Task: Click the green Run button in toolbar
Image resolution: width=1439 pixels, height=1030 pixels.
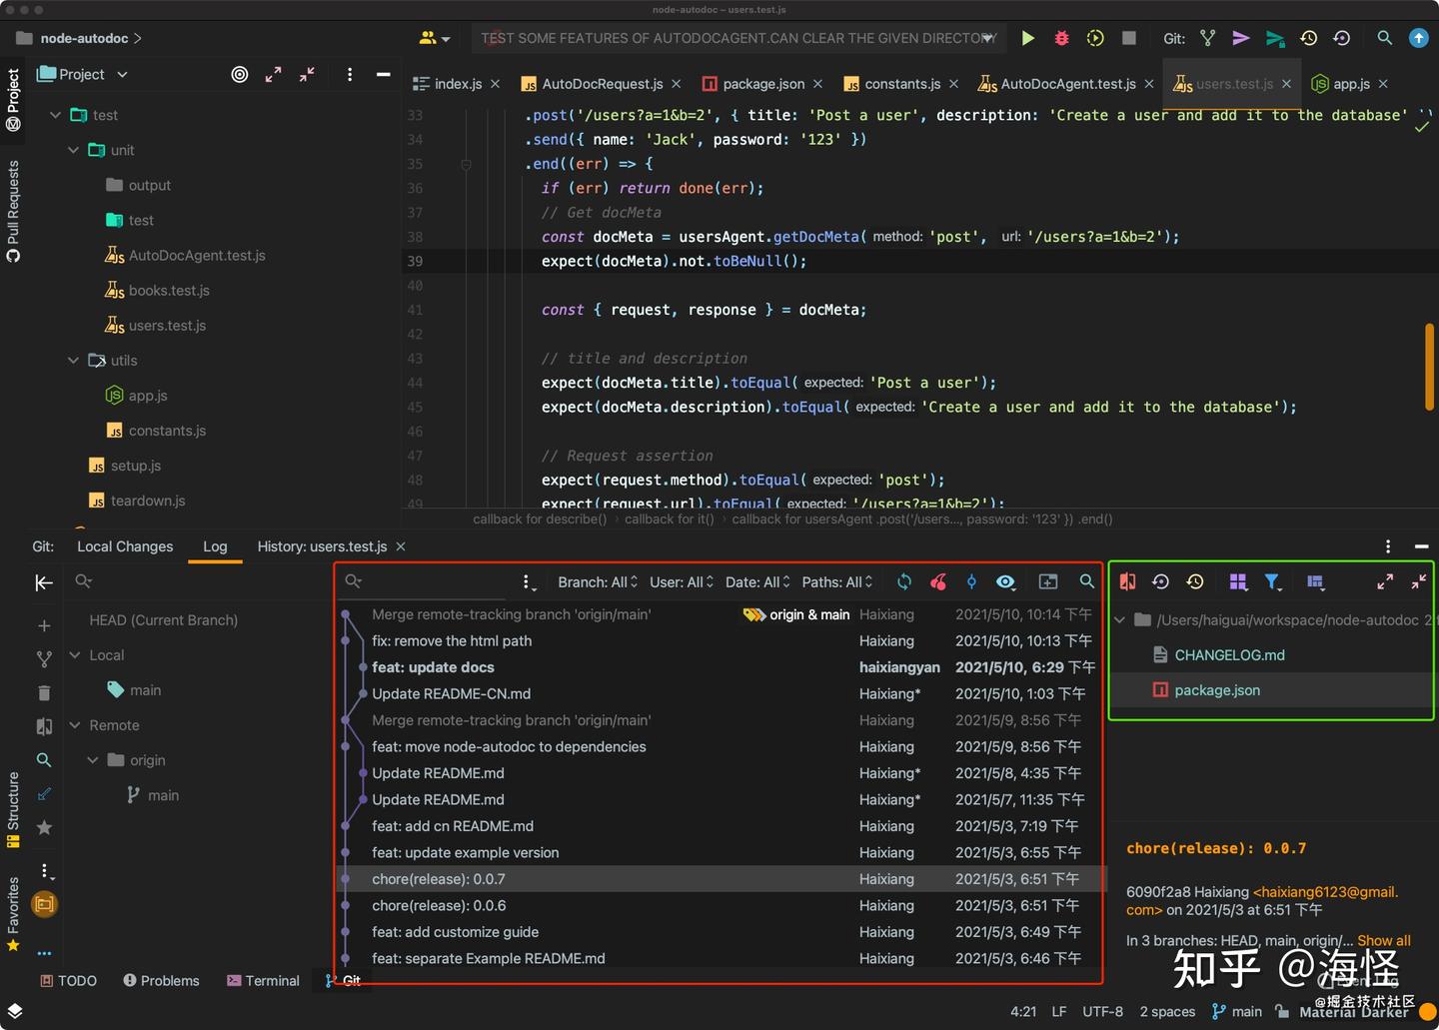Action: point(1027,38)
